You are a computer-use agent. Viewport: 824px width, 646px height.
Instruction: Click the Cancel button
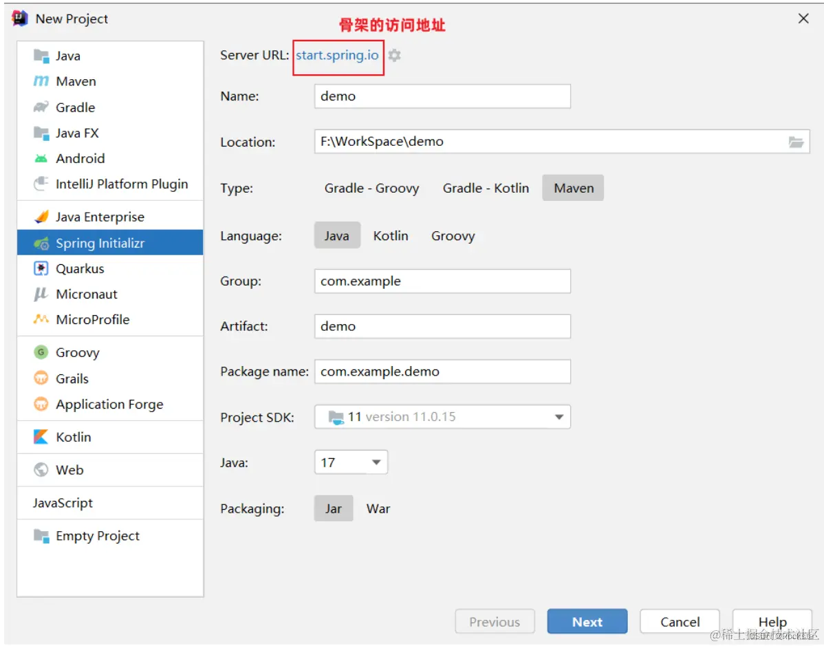pos(680,622)
